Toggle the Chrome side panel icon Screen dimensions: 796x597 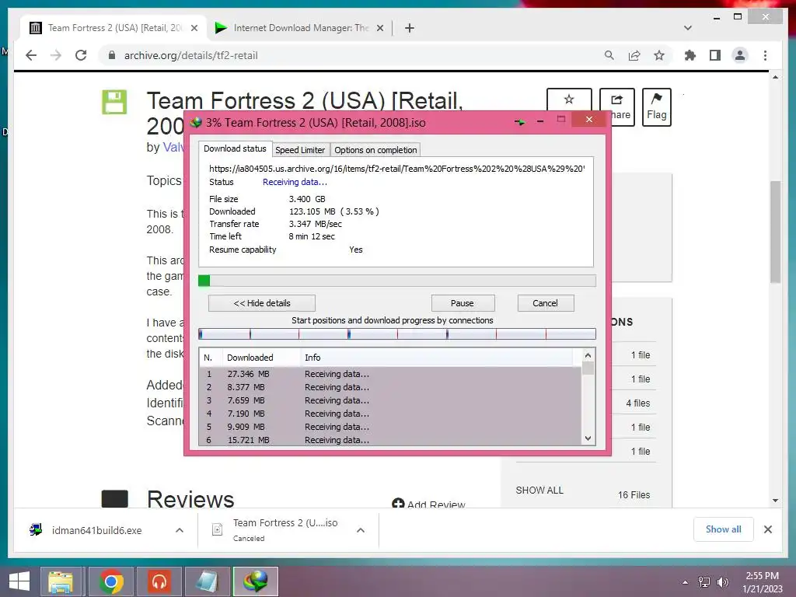point(715,55)
